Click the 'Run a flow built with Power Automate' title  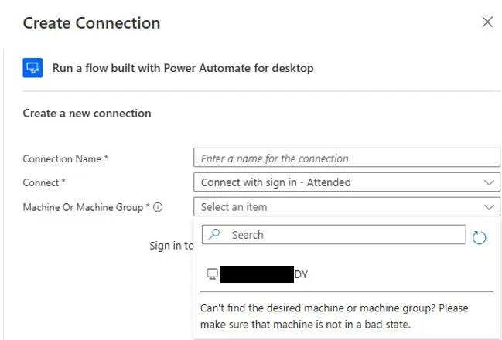[x=183, y=68]
